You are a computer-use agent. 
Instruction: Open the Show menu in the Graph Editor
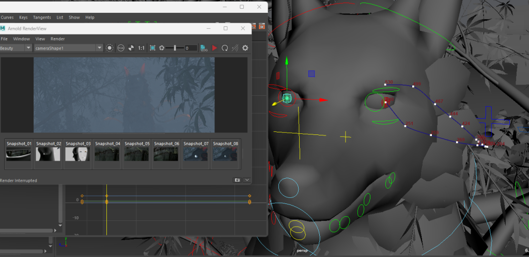(74, 18)
